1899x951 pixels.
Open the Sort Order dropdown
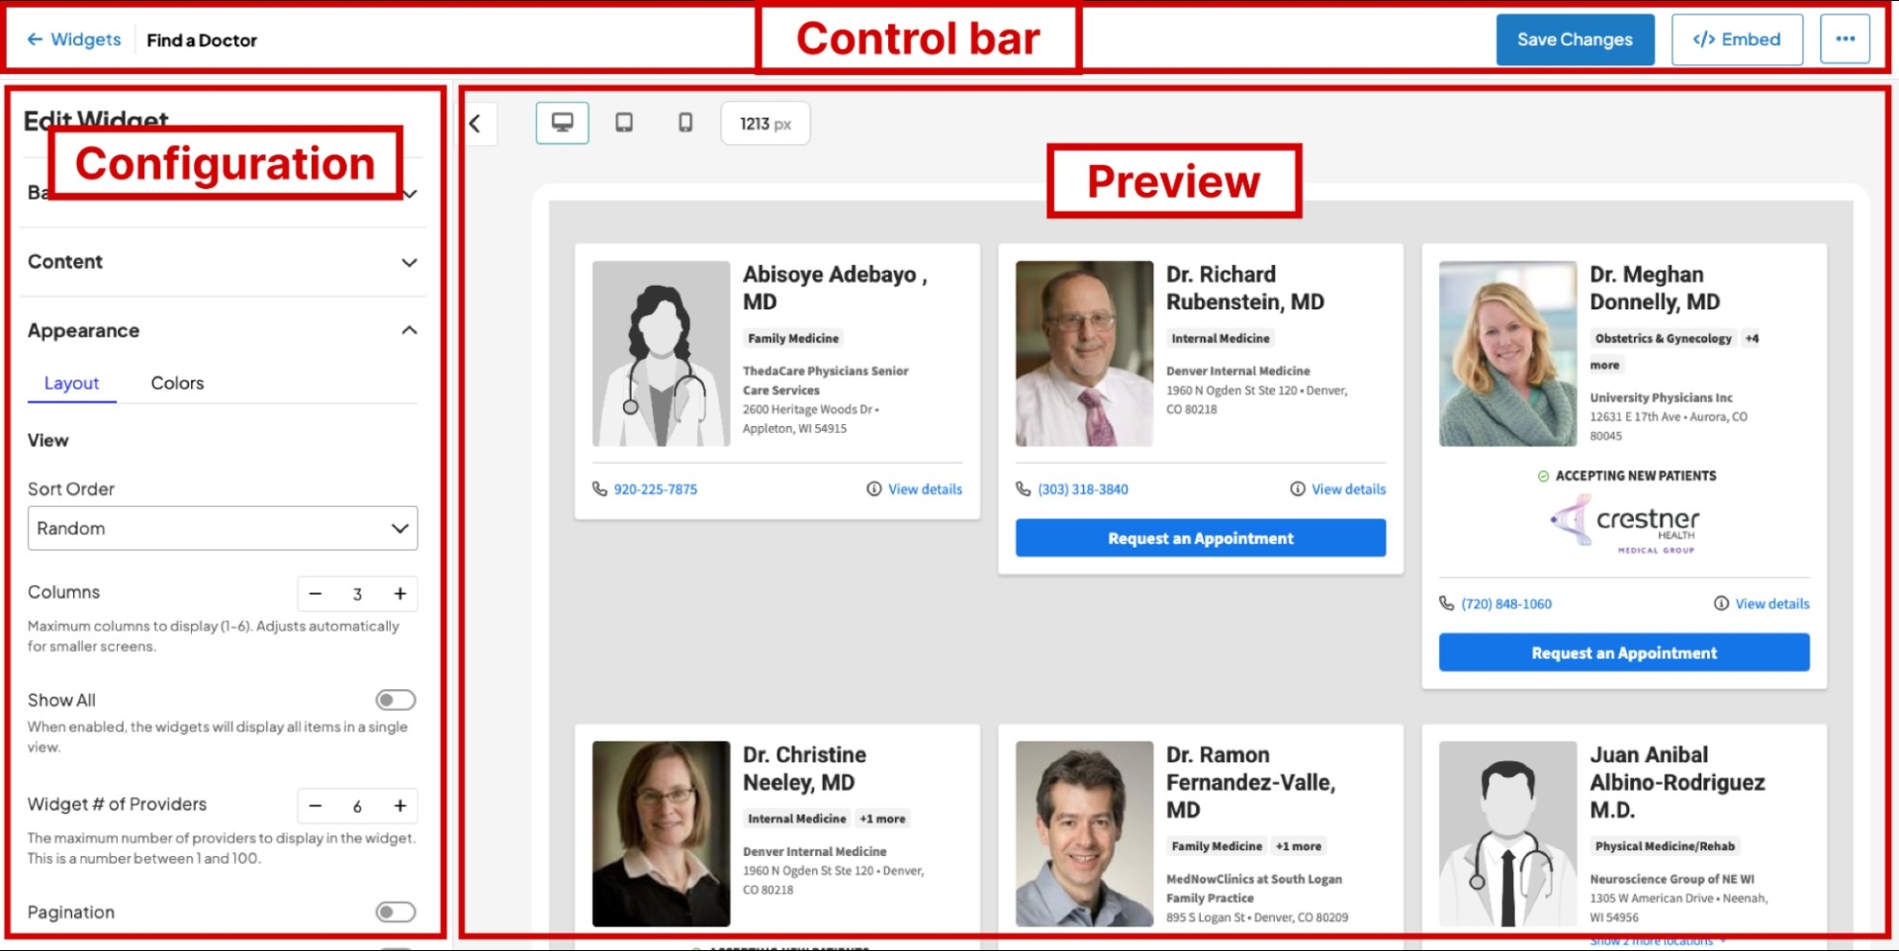point(223,528)
